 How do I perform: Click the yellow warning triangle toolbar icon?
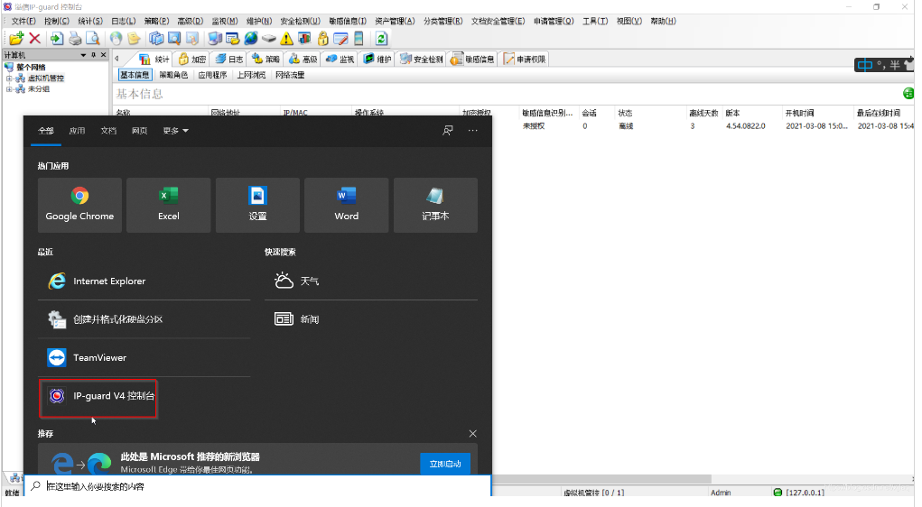point(286,39)
